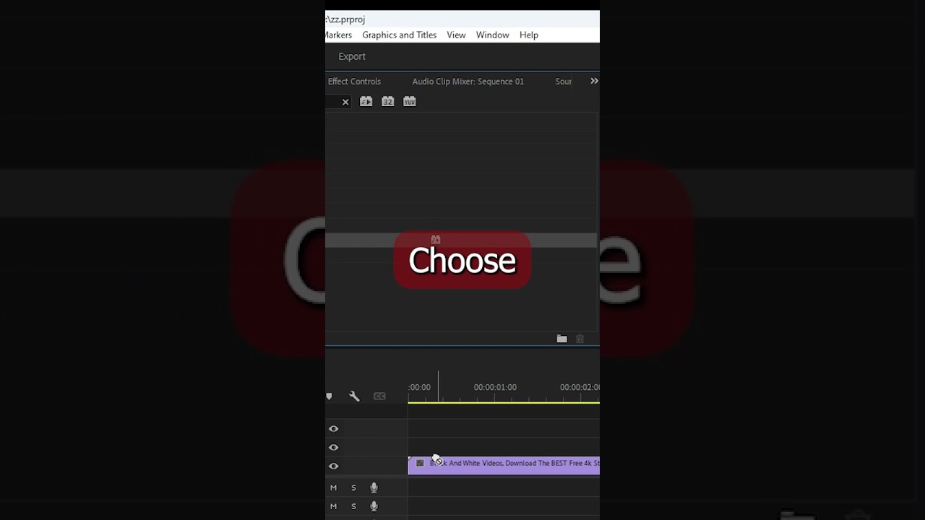Image resolution: width=925 pixels, height=520 pixels.
Task: Open the Window menu
Action: coord(492,35)
